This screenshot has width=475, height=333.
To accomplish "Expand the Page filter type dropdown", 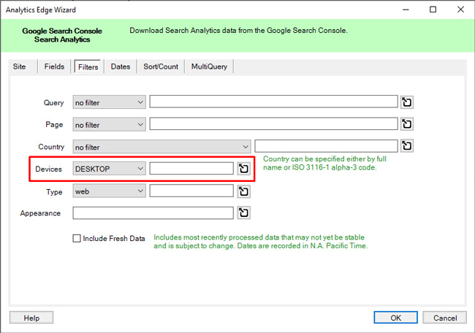I will coord(109,124).
